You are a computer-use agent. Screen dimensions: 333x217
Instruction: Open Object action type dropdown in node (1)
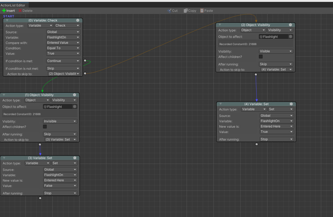click(x=37, y=100)
